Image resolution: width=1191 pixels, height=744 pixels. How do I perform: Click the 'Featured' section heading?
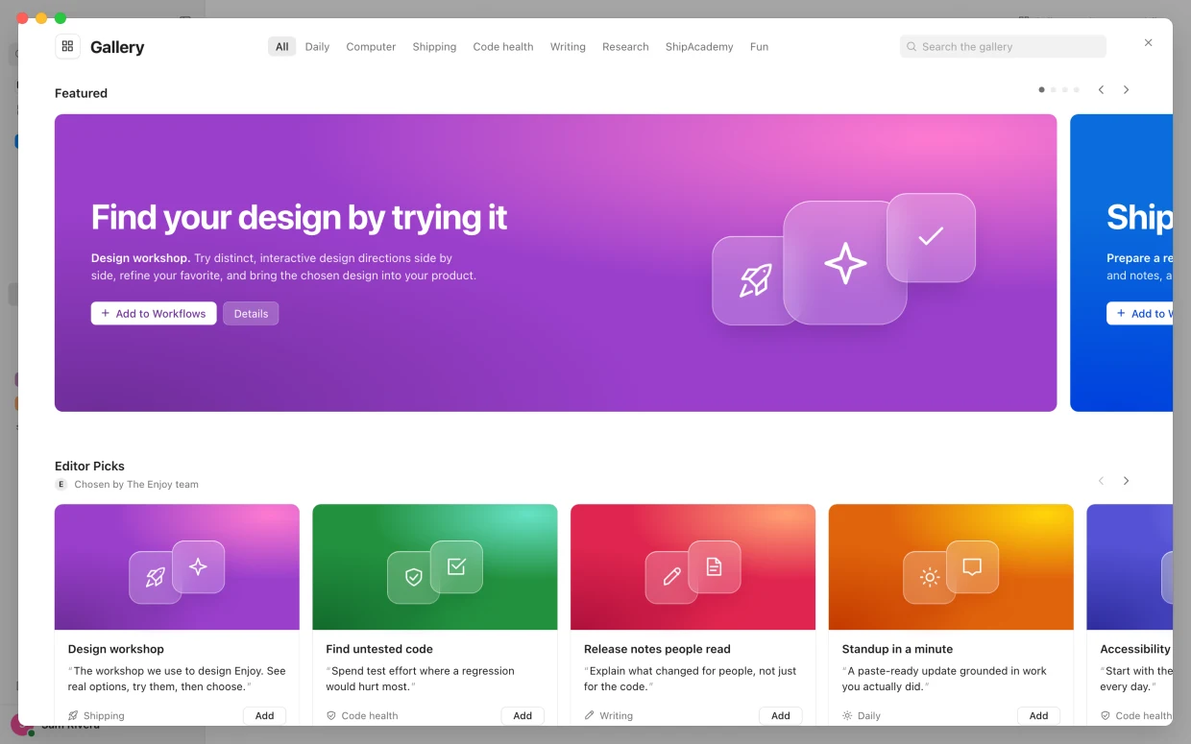81,93
